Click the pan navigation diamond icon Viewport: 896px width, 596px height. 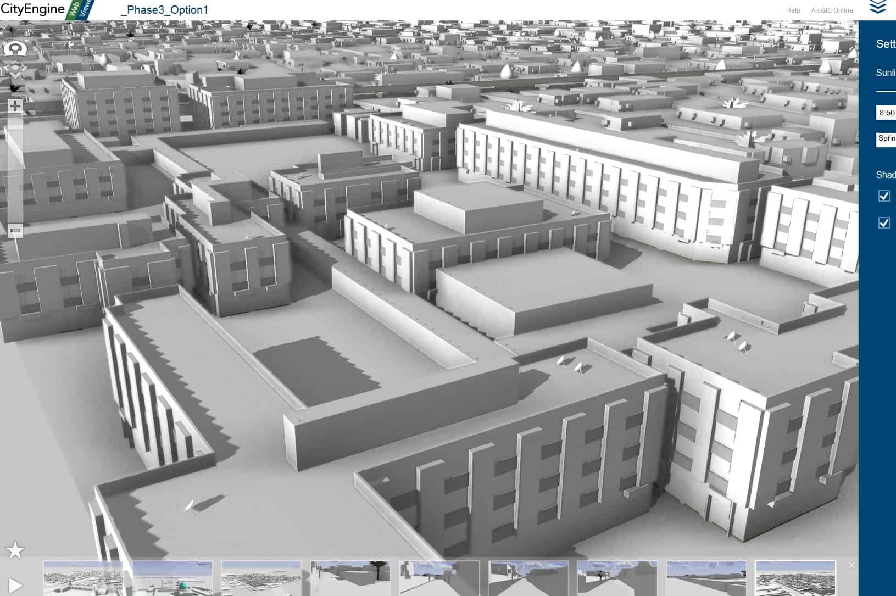point(15,70)
